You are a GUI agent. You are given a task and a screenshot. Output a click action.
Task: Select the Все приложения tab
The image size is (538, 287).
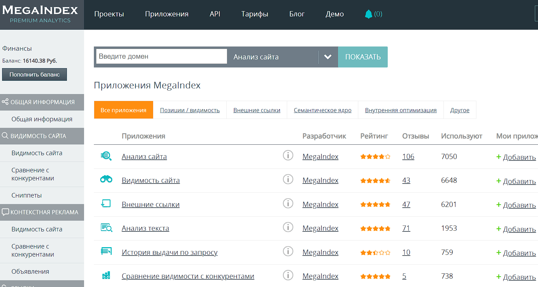point(124,110)
